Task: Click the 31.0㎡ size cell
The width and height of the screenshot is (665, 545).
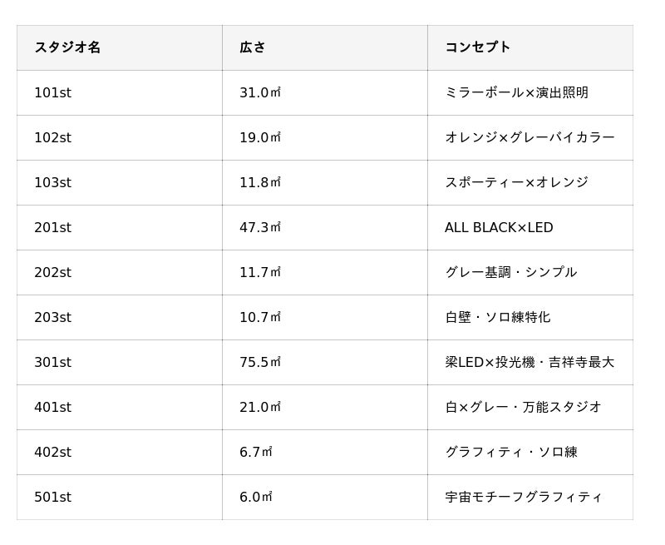Action: tap(260, 92)
